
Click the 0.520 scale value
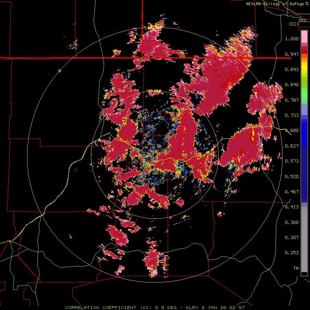[292, 177]
